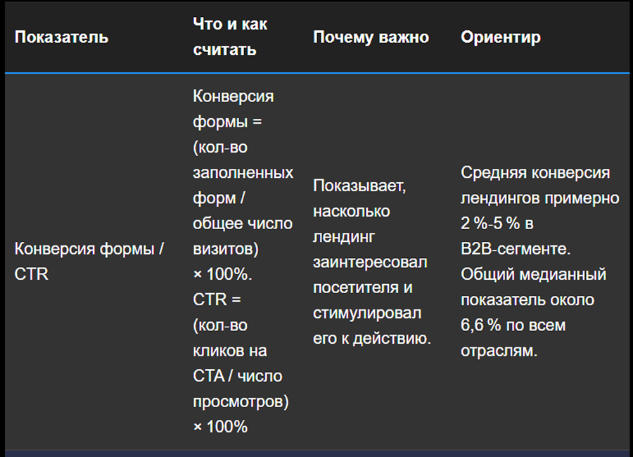Screen dimensions: 633x457
Task: Select the "Что и как считать" header
Action: tap(230, 37)
